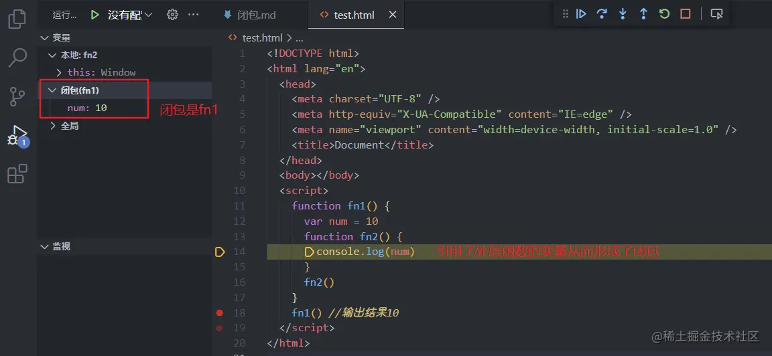Restart the debug session with green arrow

[664, 14]
